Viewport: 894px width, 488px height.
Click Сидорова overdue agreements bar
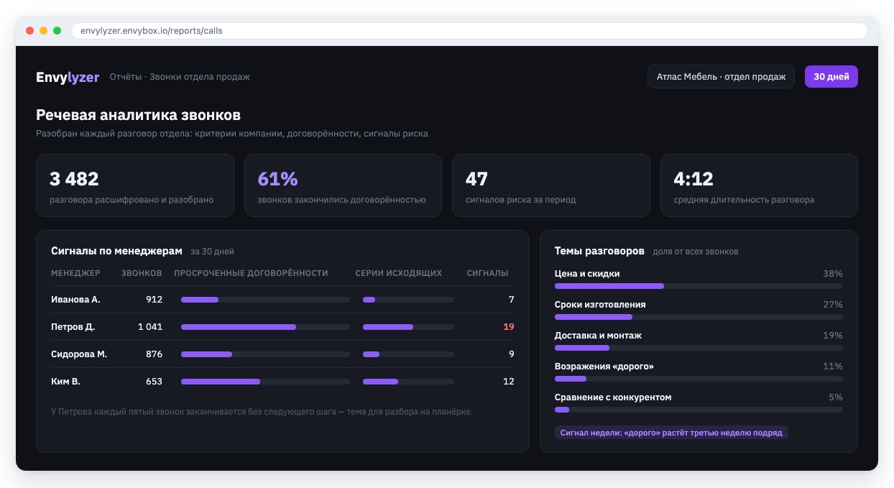tap(265, 354)
